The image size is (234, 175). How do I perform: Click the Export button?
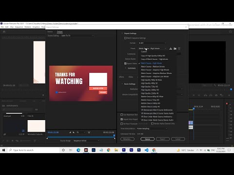coord(163,139)
